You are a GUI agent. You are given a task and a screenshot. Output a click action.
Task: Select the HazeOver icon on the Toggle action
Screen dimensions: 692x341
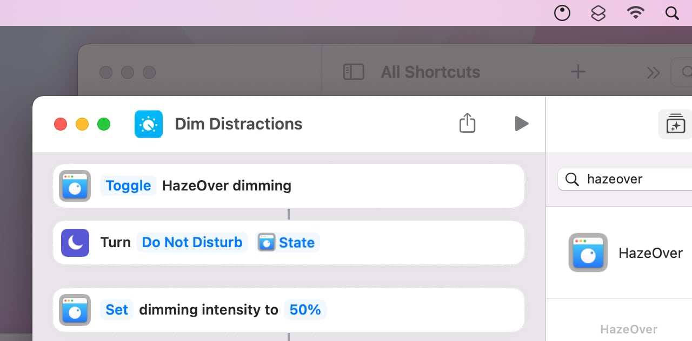click(x=75, y=186)
